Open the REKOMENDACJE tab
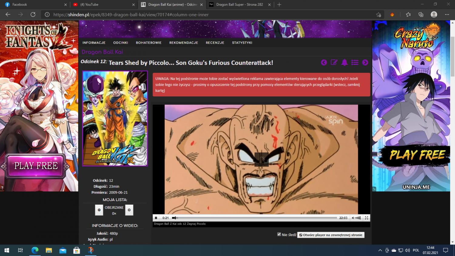This screenshot has height=256, width=455. click(184, 43)
